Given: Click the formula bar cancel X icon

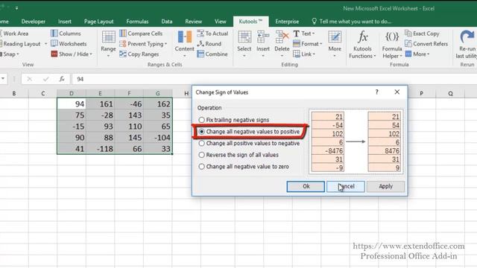Looking at the screenshot, I should (x=30, y=79).
